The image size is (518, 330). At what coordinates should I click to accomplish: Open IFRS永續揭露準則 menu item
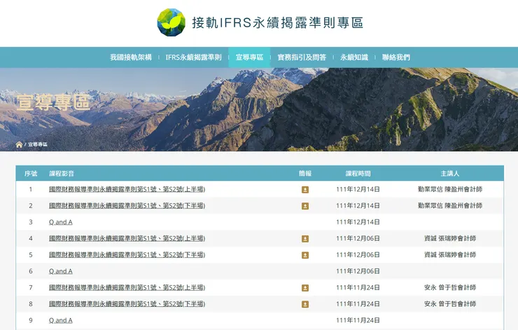pyautogui.click(x=194, y=57)
